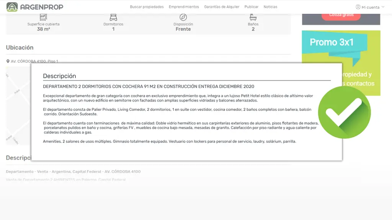Click the location pin beside AV. CÓRDOBA 4100
The width and height of the screenshot is (392, 220).
click(8, 61)
